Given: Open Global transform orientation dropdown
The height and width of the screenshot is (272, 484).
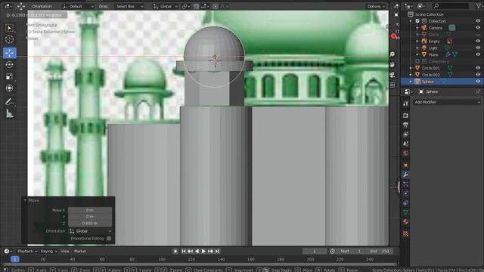Looking at the screenshot, I should pyautogui.click(x=166, y=6).
